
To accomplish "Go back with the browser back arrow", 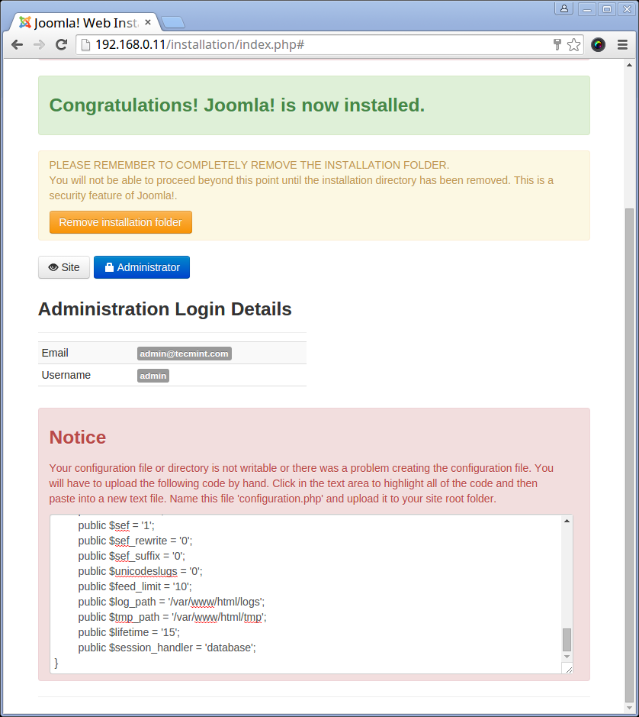I will tap(17, 44).
